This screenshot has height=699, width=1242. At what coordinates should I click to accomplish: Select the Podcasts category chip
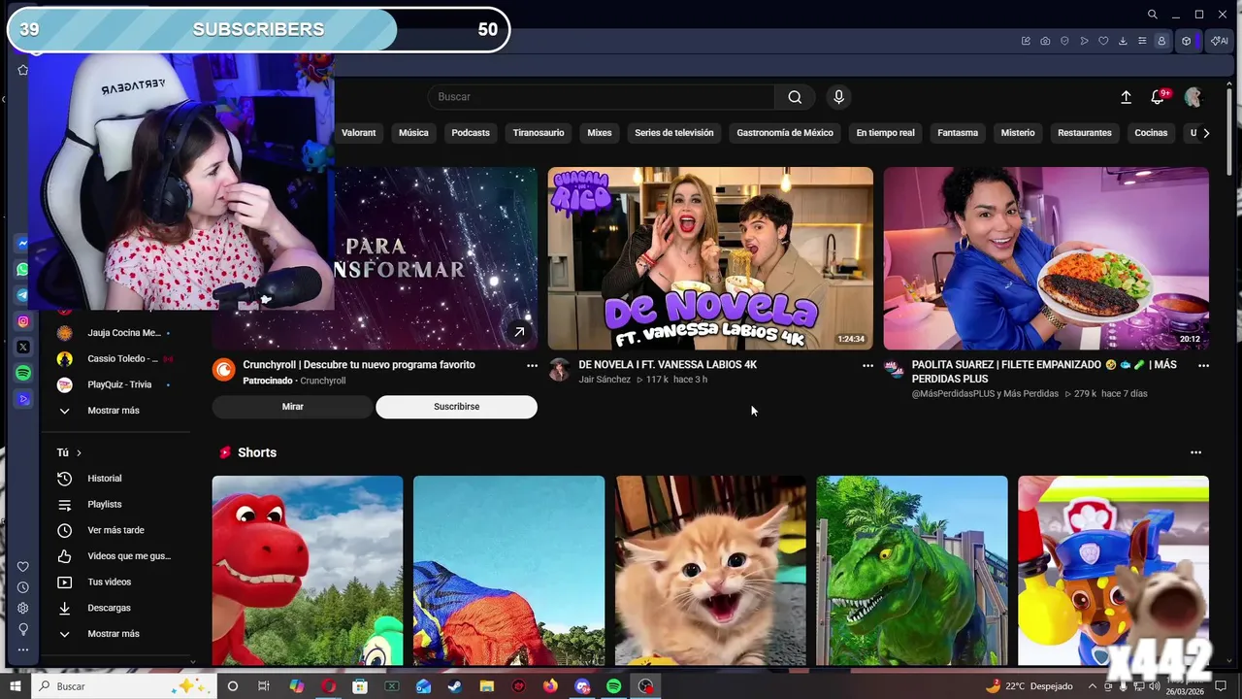point(471,133)
